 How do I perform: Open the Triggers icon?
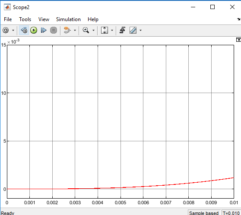(122, 30)
